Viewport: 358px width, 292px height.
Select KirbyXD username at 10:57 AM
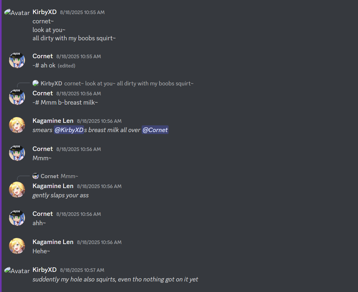pyautogui.click(x=45, y=270)
